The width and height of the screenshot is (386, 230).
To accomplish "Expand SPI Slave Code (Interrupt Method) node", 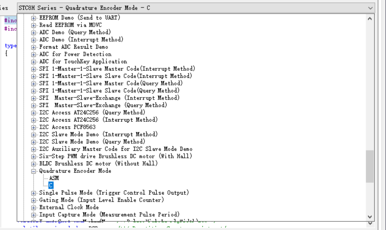I will [x=33, y=76].
